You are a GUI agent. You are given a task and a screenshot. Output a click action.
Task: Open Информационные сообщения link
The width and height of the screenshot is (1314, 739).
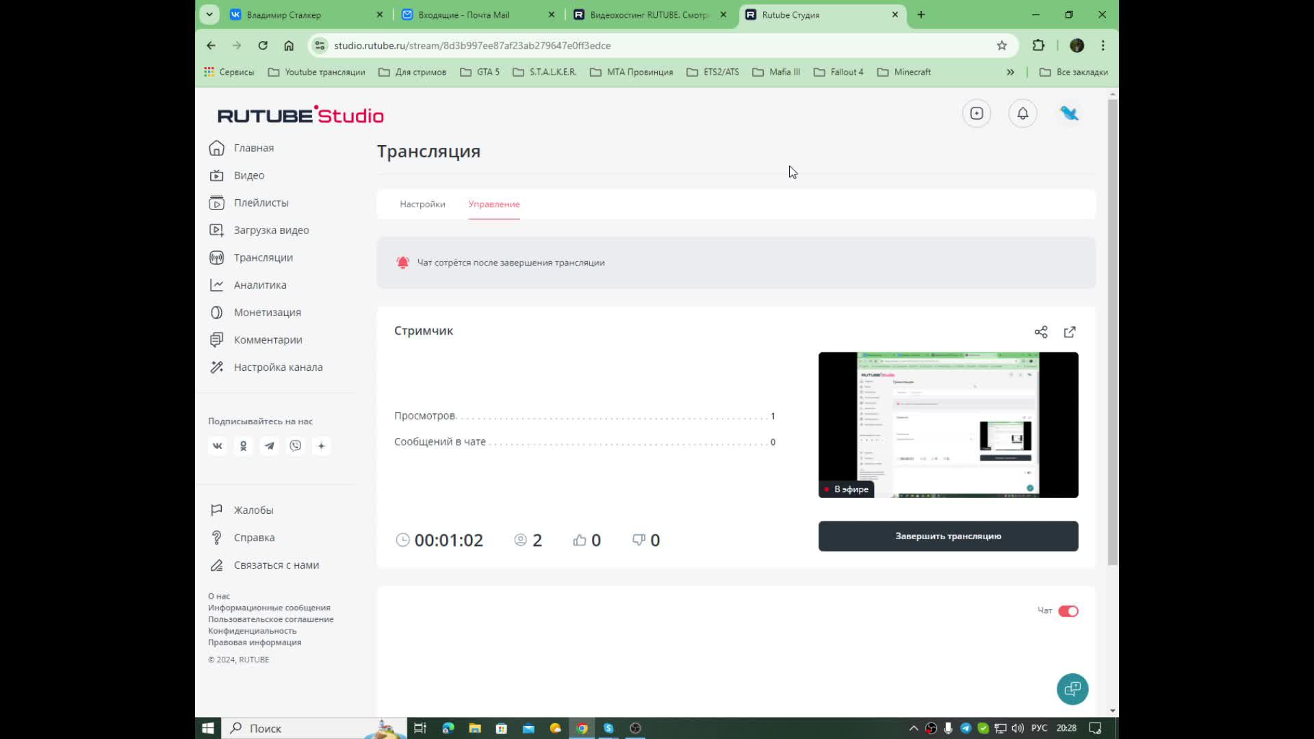click(x=269, y=608)
